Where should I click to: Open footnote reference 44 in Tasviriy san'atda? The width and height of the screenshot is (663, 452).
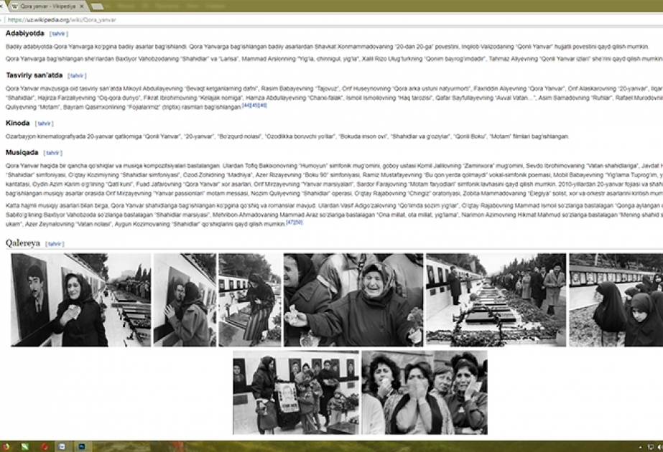point(246,105)
